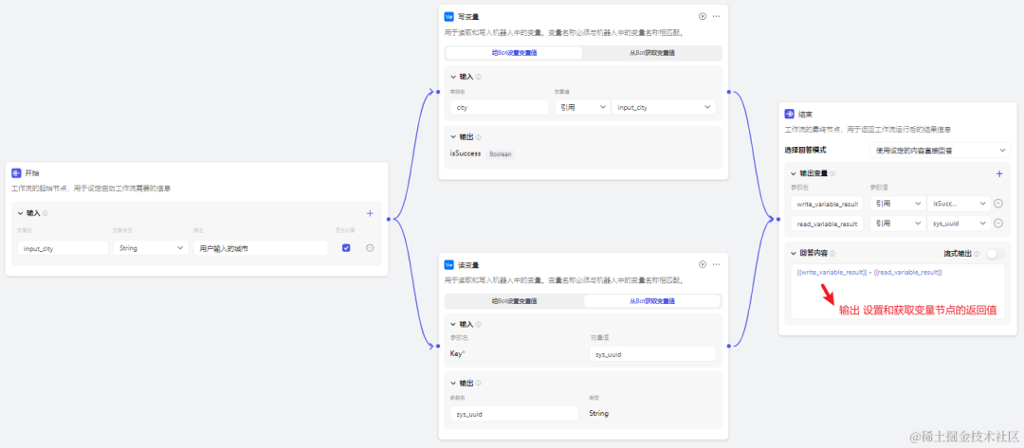Viewport: 1024px width, 448px height.
Task: Toggle the 流式输出 streaming switch
Action: pos(995,254)
